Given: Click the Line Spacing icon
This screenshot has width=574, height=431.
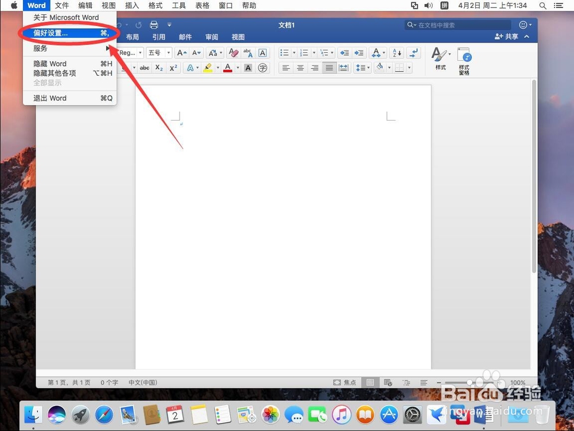Looking at the screenshot, I should [x=360, y=68].
